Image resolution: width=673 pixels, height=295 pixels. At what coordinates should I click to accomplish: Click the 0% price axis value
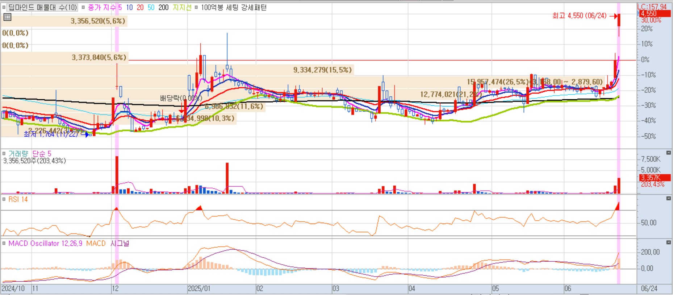click(645, 59)
